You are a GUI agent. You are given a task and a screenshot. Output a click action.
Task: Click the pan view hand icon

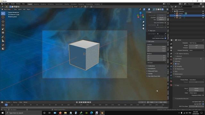tap(143, 25)
